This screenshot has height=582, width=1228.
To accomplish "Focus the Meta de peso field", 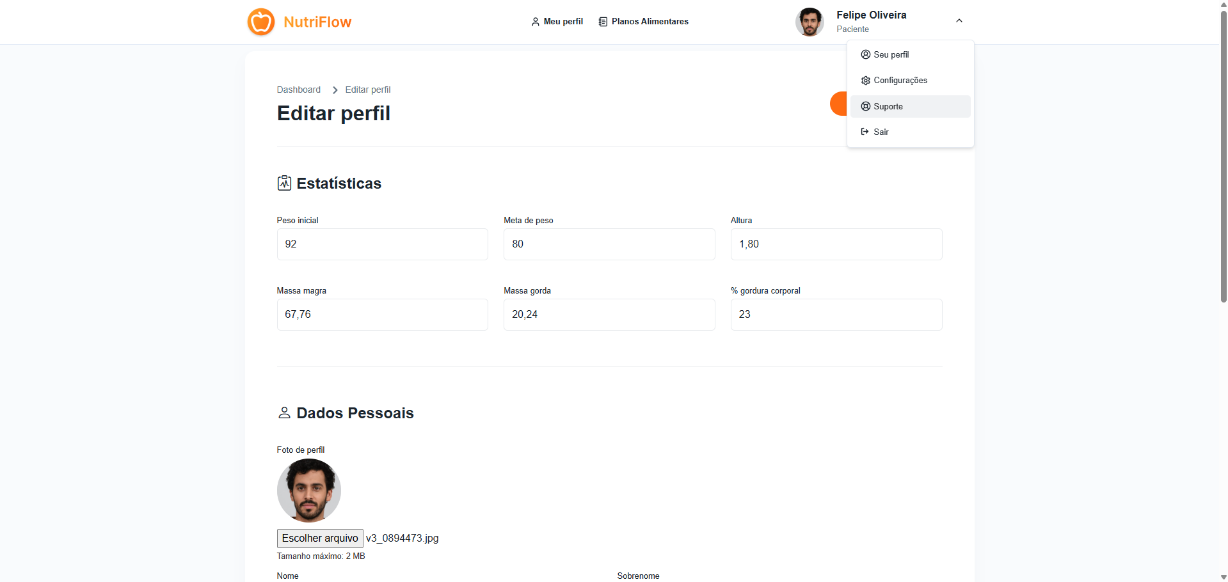I will pyautogui.click(x=609, y=244).
